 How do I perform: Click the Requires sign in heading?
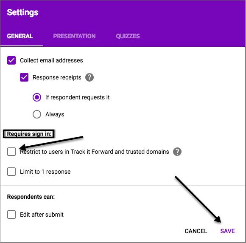click(x=29, y=134)
